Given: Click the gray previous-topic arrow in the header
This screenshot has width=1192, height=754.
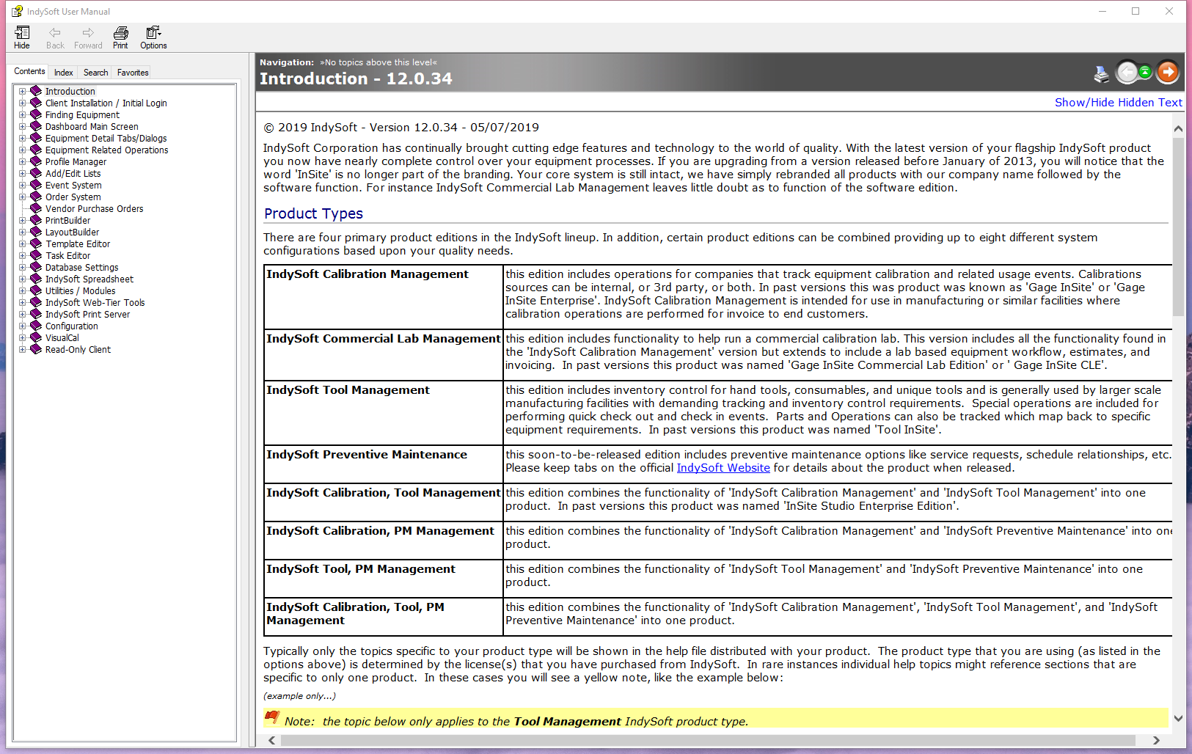Looking at the screenshot, I should tap(1127, 72).
